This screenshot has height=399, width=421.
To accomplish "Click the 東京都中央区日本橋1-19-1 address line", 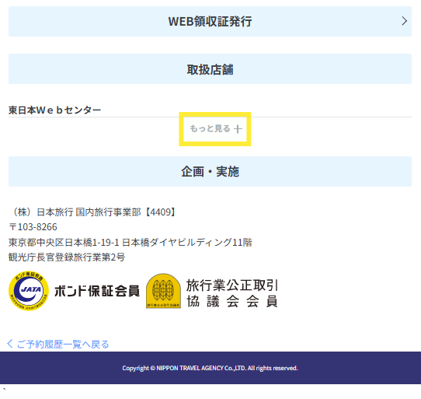I will (130, 242).
